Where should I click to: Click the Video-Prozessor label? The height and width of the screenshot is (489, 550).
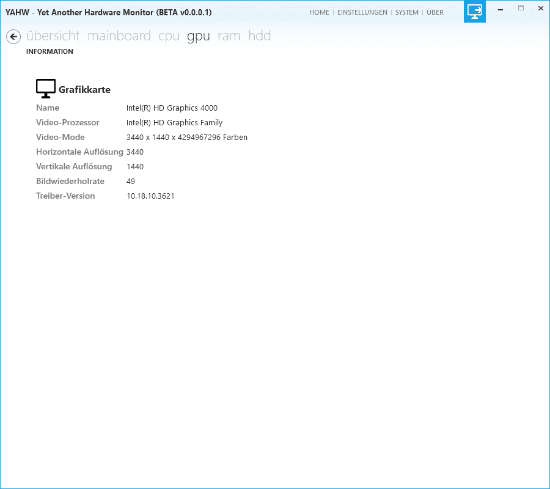(68, 122)
